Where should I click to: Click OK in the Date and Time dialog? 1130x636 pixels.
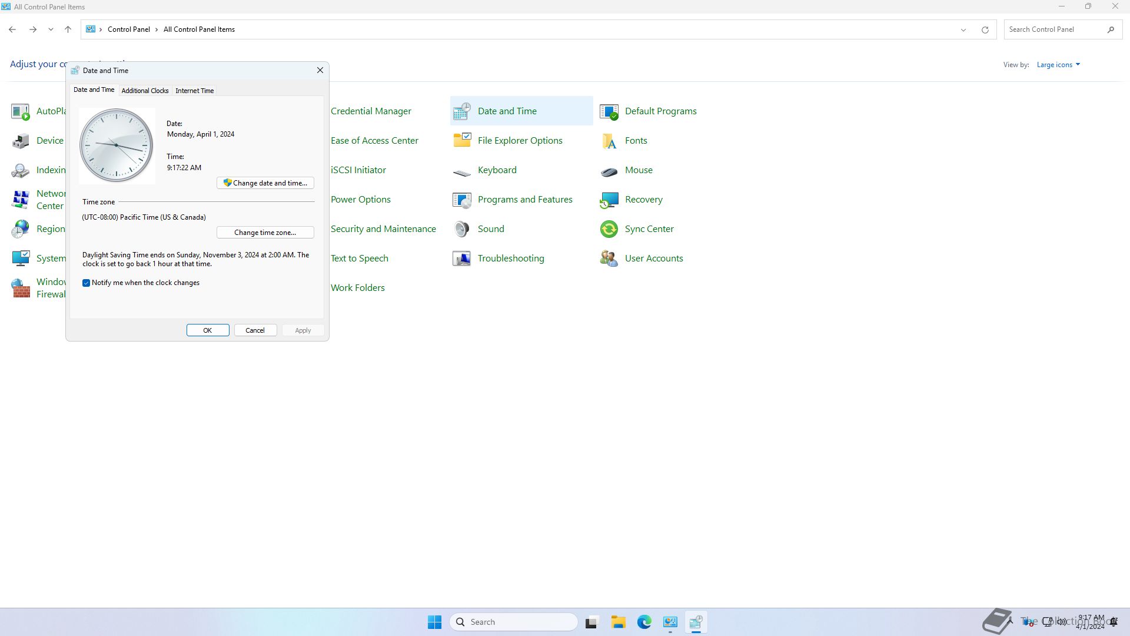click(208, 330)
